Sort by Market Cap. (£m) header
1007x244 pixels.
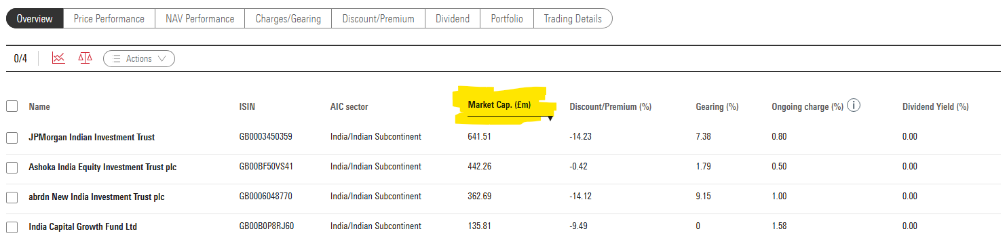(x=499, y=105)
